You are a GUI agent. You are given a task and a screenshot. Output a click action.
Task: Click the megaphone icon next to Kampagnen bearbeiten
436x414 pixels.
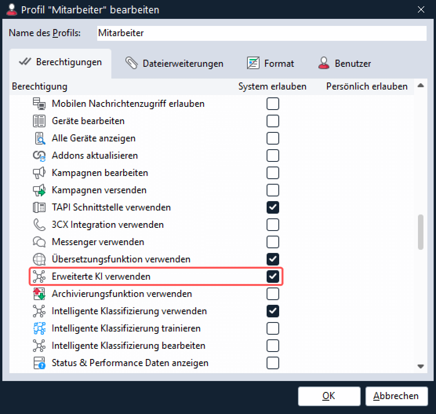(x=39, y=173)
